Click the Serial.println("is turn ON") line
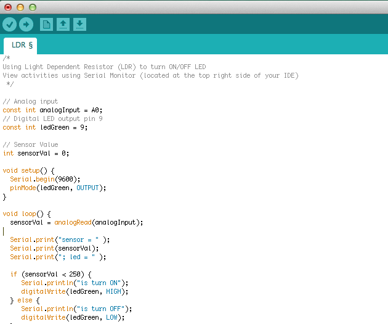 pyautogui.click(x=75, y=283)
